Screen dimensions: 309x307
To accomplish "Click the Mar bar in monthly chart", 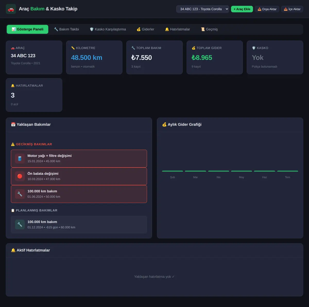I will pos(195,171).
